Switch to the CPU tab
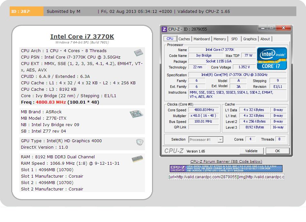The image size is (306, 222). [170, 39]
